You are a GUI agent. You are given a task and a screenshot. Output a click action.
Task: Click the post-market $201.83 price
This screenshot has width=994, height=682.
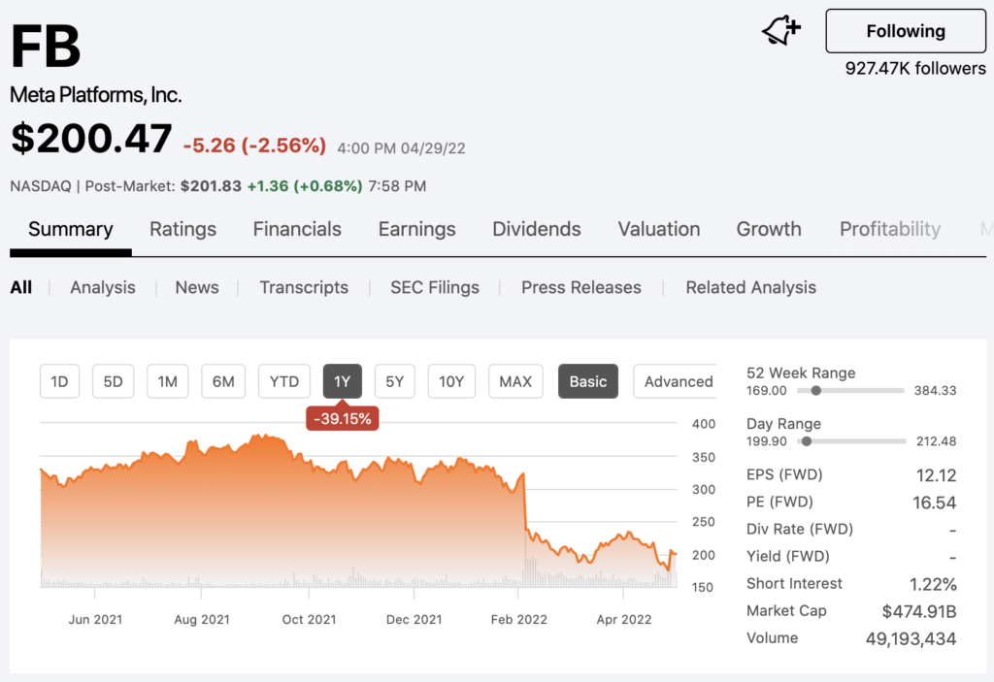click(x=211, y=186)
